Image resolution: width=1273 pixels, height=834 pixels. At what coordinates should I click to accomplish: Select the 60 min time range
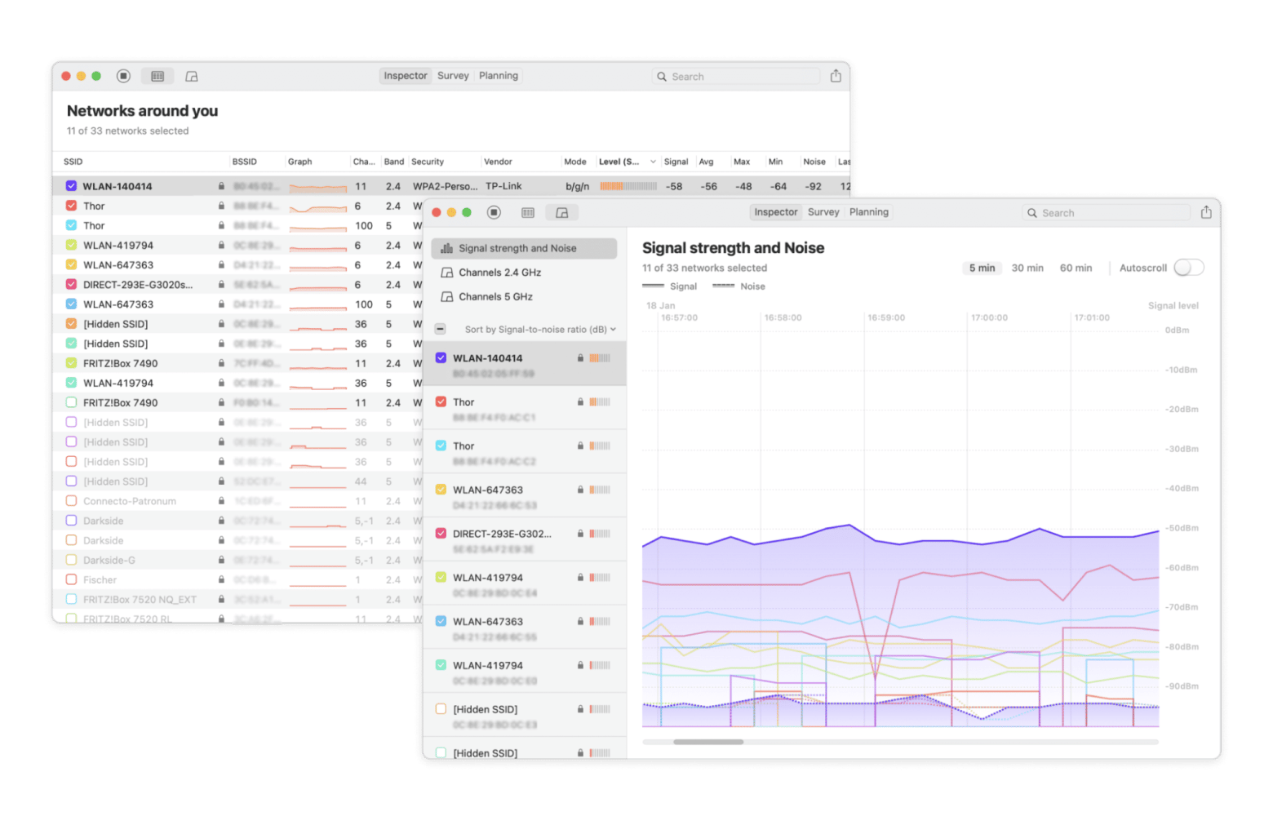click(x=1076, y=268)
